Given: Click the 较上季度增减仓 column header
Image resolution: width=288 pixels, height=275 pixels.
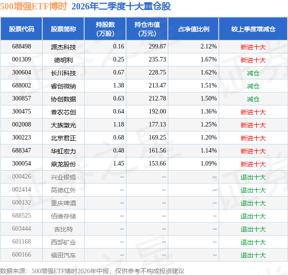Looking at the screenshot, I should coord(253,29).
